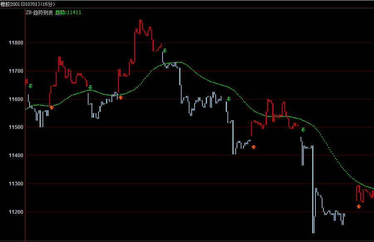Click the first green down arrow signal from left
This screenshot has width=374, height=242.
click(30, 86)
